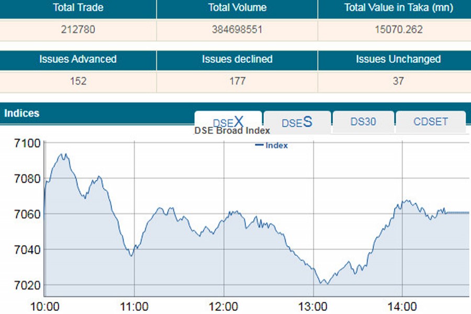Image resolution: width=471 pixels, height=314 pixels.
Task: Select the Issues Unchanged header cell
Action: [398, 59]
